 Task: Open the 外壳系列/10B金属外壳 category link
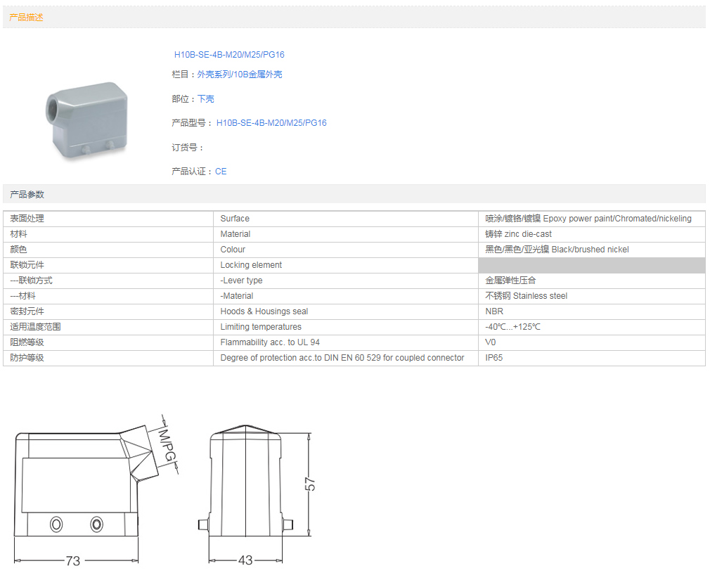coord(239,75)
